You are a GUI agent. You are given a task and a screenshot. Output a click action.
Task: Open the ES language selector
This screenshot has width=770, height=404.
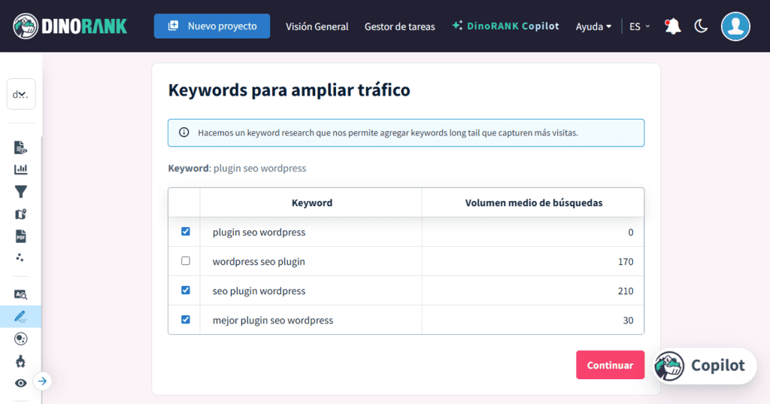(x=639, y=26)
